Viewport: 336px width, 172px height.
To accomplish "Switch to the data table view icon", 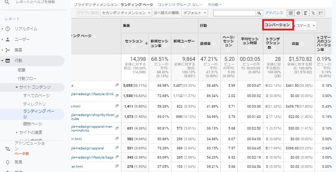I will point(291,13).
